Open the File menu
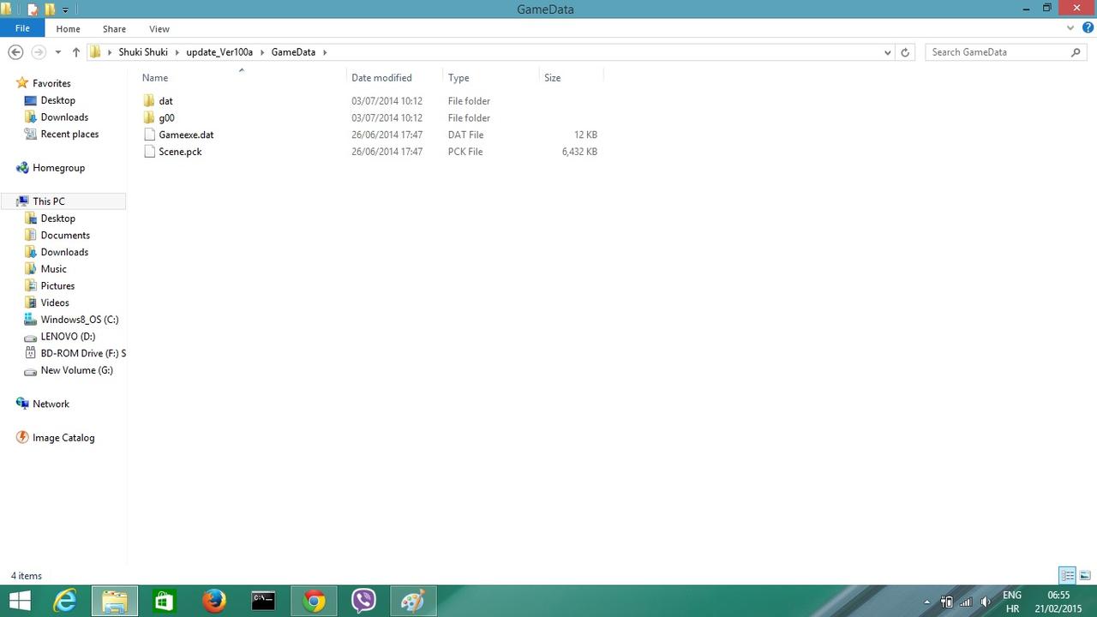 pos(22,28)
